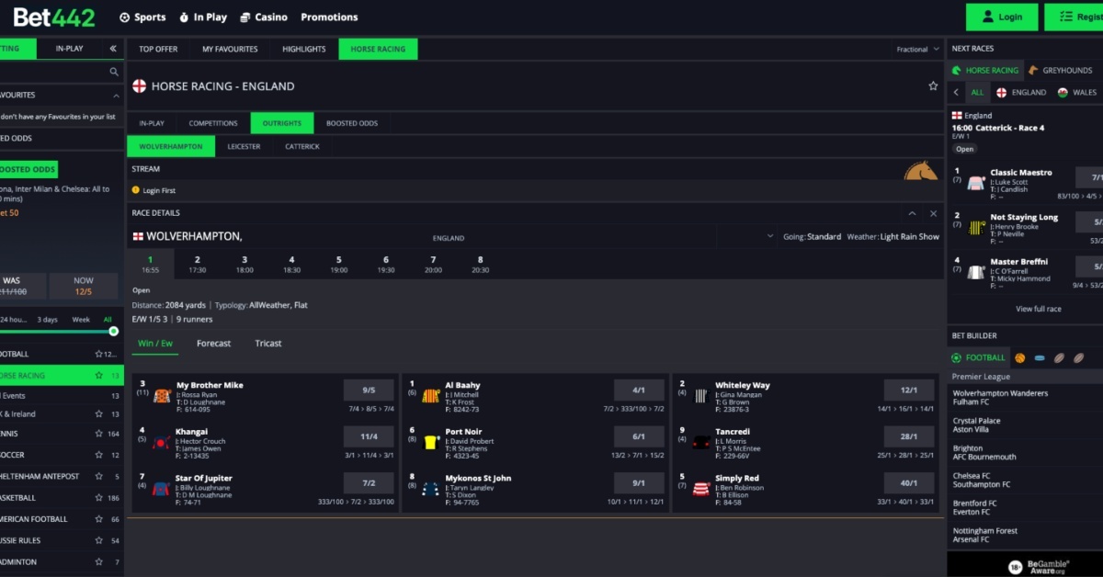1103x577 pixels.
Task: View full race for Catterick Race 4
Action: click(1039, 309)
